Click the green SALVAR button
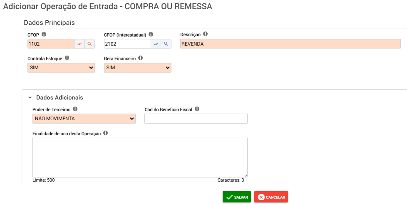This screenshot has height=204, width=407. pos(237,197)
